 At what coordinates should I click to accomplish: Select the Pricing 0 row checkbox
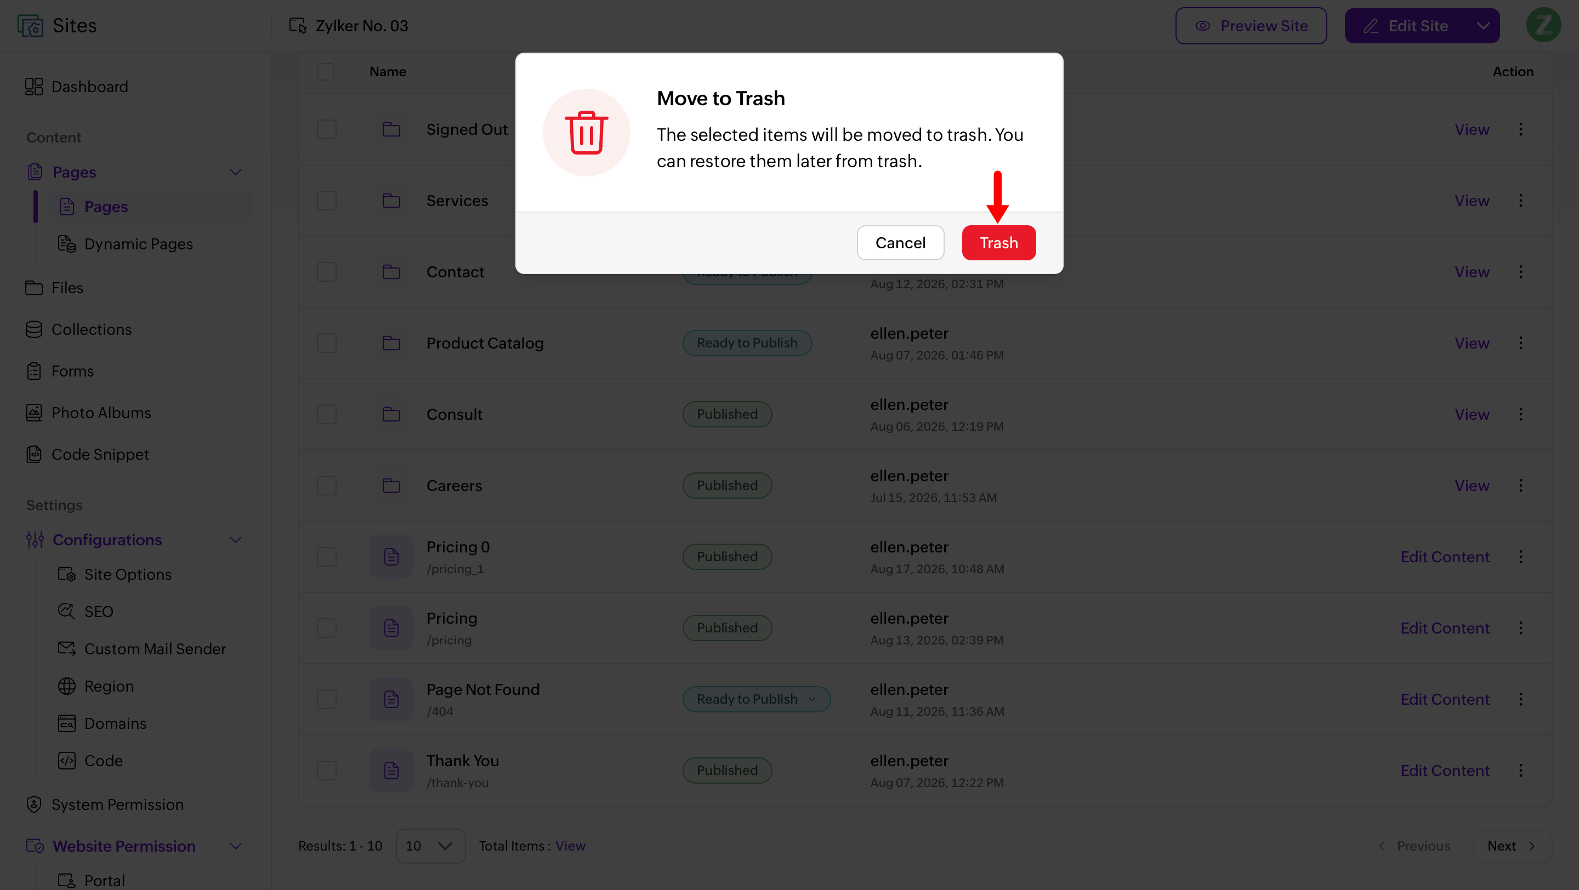pyautogui.click(x=327, y=557)
